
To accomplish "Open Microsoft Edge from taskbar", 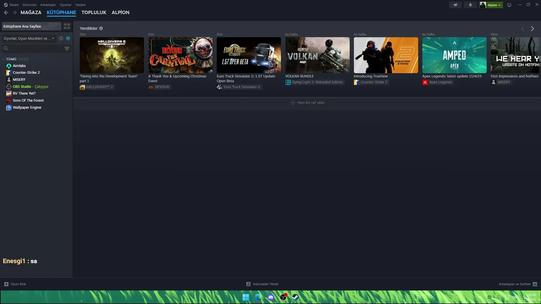I will tap(258, 297).
